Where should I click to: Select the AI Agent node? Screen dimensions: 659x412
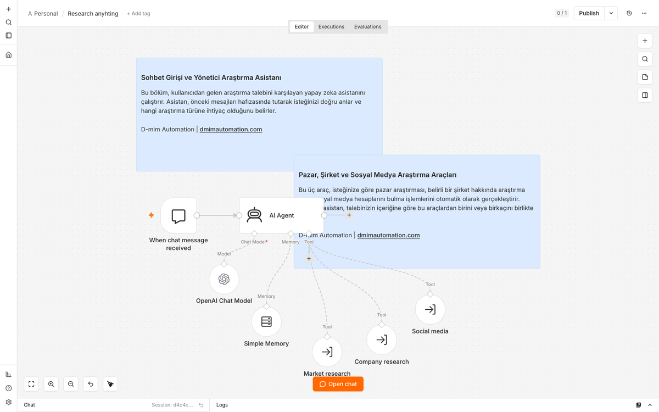[x=281, y=215]
